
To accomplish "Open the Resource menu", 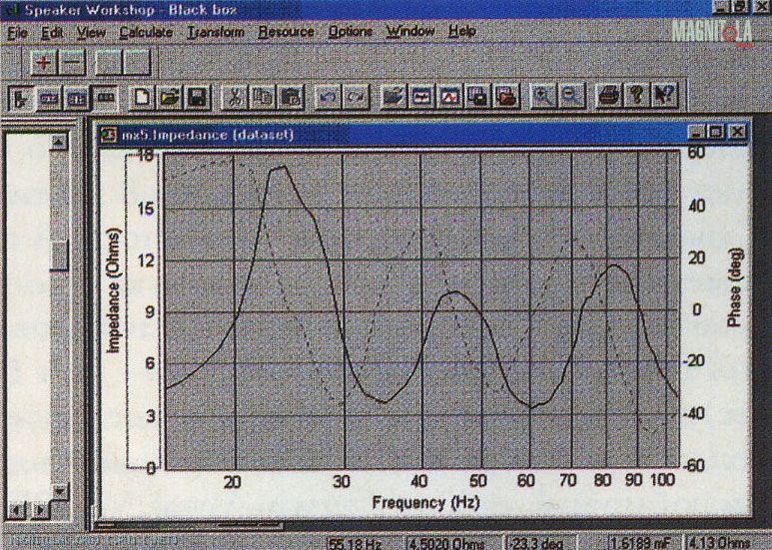I will 286,32.
